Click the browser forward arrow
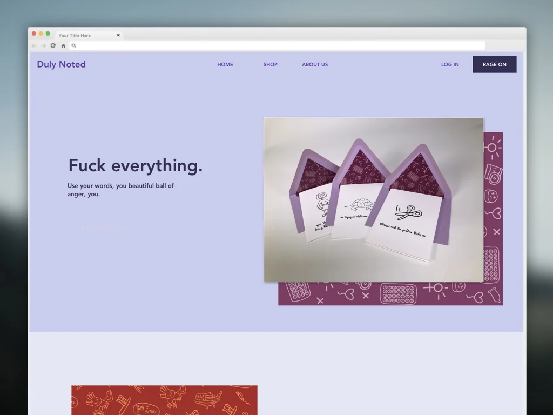The height and width of the screenshot is (415, 553). click(43, 46)
